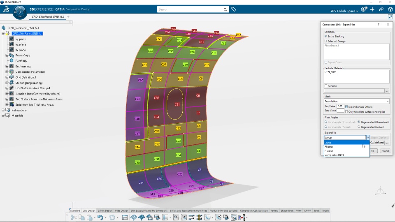Click the user profile icon in top bar
Viewport: 395px width, 222px height.
click(363, 9)
